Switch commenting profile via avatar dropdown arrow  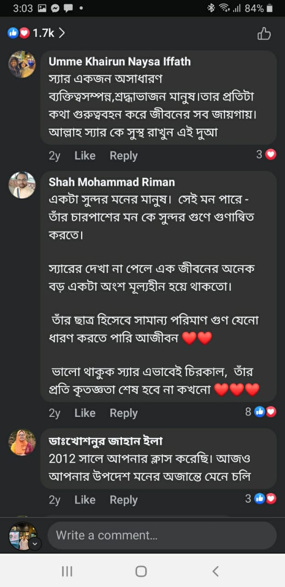tap(36, 544)
